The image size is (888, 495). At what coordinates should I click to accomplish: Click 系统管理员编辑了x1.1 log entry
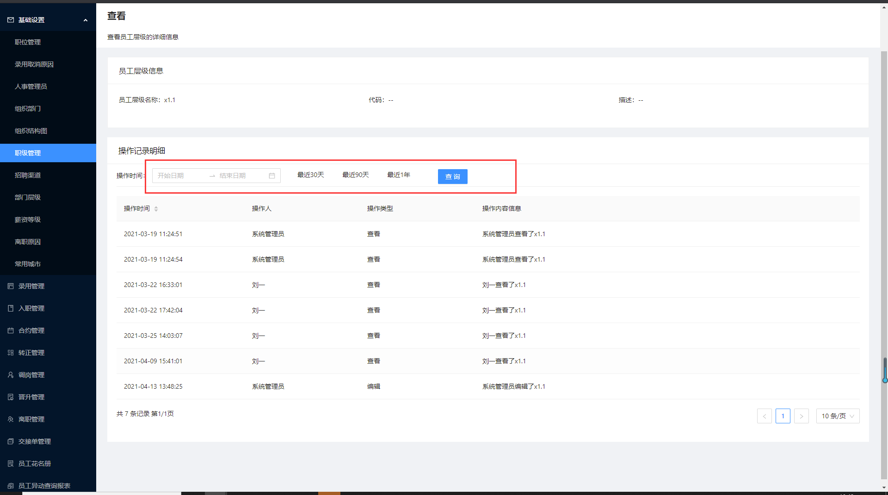[x=514, y=386]
